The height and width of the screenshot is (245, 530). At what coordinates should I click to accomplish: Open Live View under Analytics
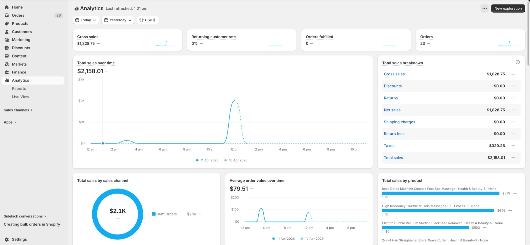[20, 97]
